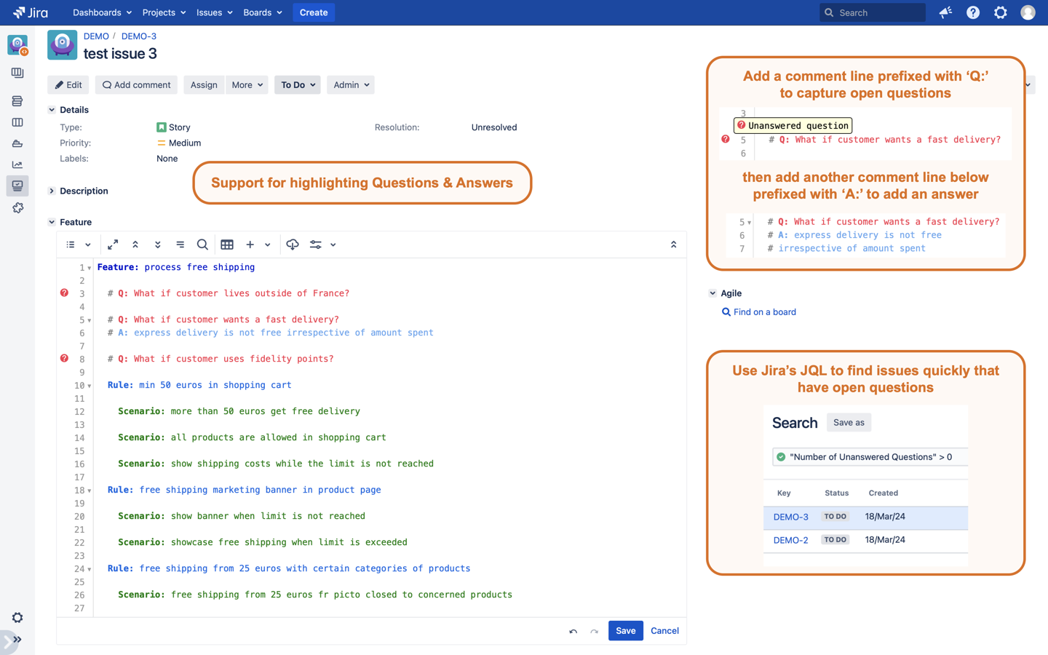Click the Find on a board link
Screen dimensions: 1048x655
click(x=764, y=312)
